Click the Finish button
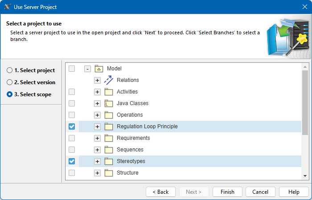This screenshot has width=312, height=200. tap(227, 192)
